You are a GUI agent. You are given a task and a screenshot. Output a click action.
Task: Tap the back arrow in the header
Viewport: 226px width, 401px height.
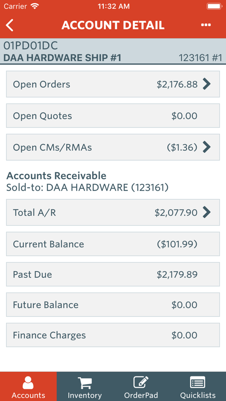[x=9, y=25]
